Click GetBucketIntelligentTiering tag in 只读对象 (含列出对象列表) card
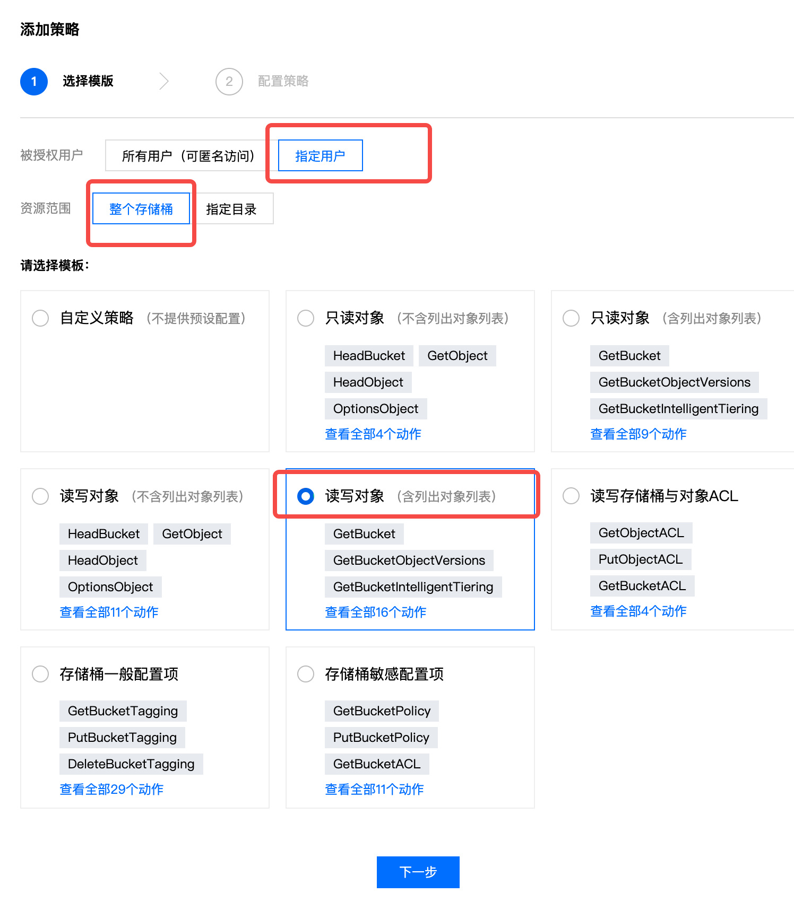 point(679,409)
